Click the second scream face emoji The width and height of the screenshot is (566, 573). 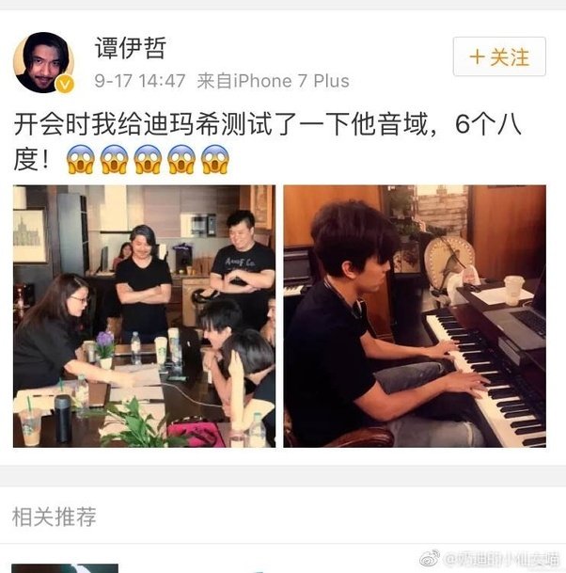click(114, 159)
